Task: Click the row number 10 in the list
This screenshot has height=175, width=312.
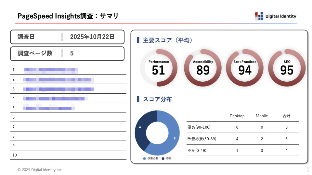Action: (15, 155)
